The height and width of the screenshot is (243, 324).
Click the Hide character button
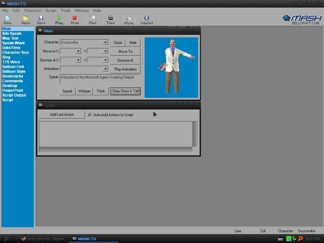133,43
